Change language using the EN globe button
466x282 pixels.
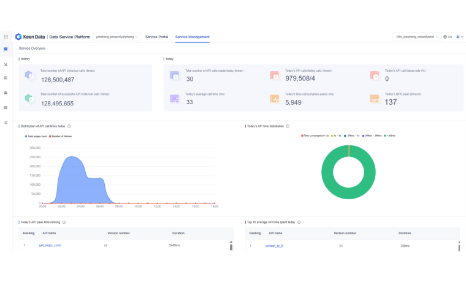pos(447,37)
